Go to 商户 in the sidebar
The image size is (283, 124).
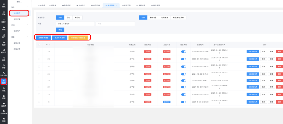(4, 36)
